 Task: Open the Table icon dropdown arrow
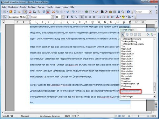[x=93, y=12]
